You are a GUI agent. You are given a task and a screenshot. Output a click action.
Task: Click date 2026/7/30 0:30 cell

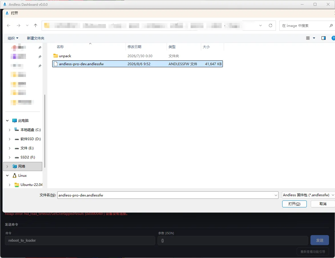point(140,56)
